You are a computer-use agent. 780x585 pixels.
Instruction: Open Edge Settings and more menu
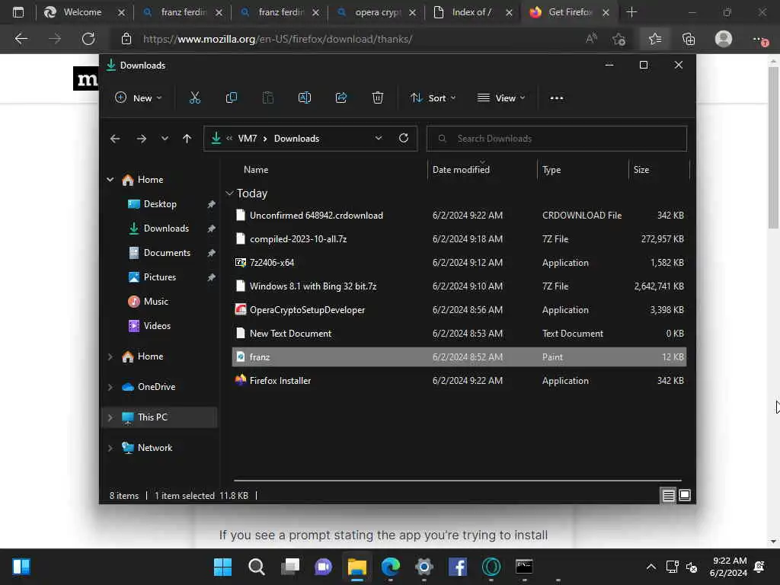point(759,40)
